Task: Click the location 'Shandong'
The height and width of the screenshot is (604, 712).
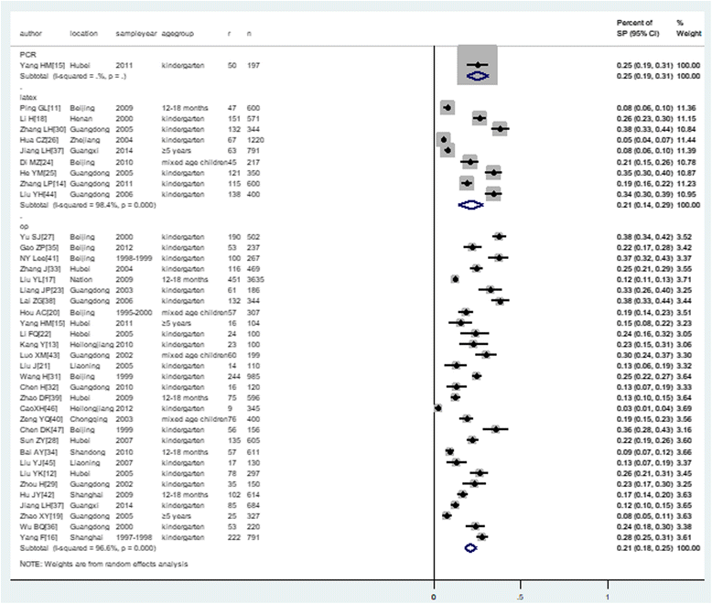Action: coord(87,452)
